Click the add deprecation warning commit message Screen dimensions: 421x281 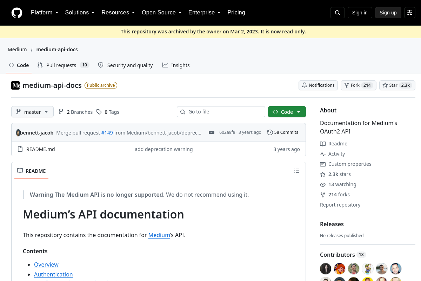tap(164, 149)
